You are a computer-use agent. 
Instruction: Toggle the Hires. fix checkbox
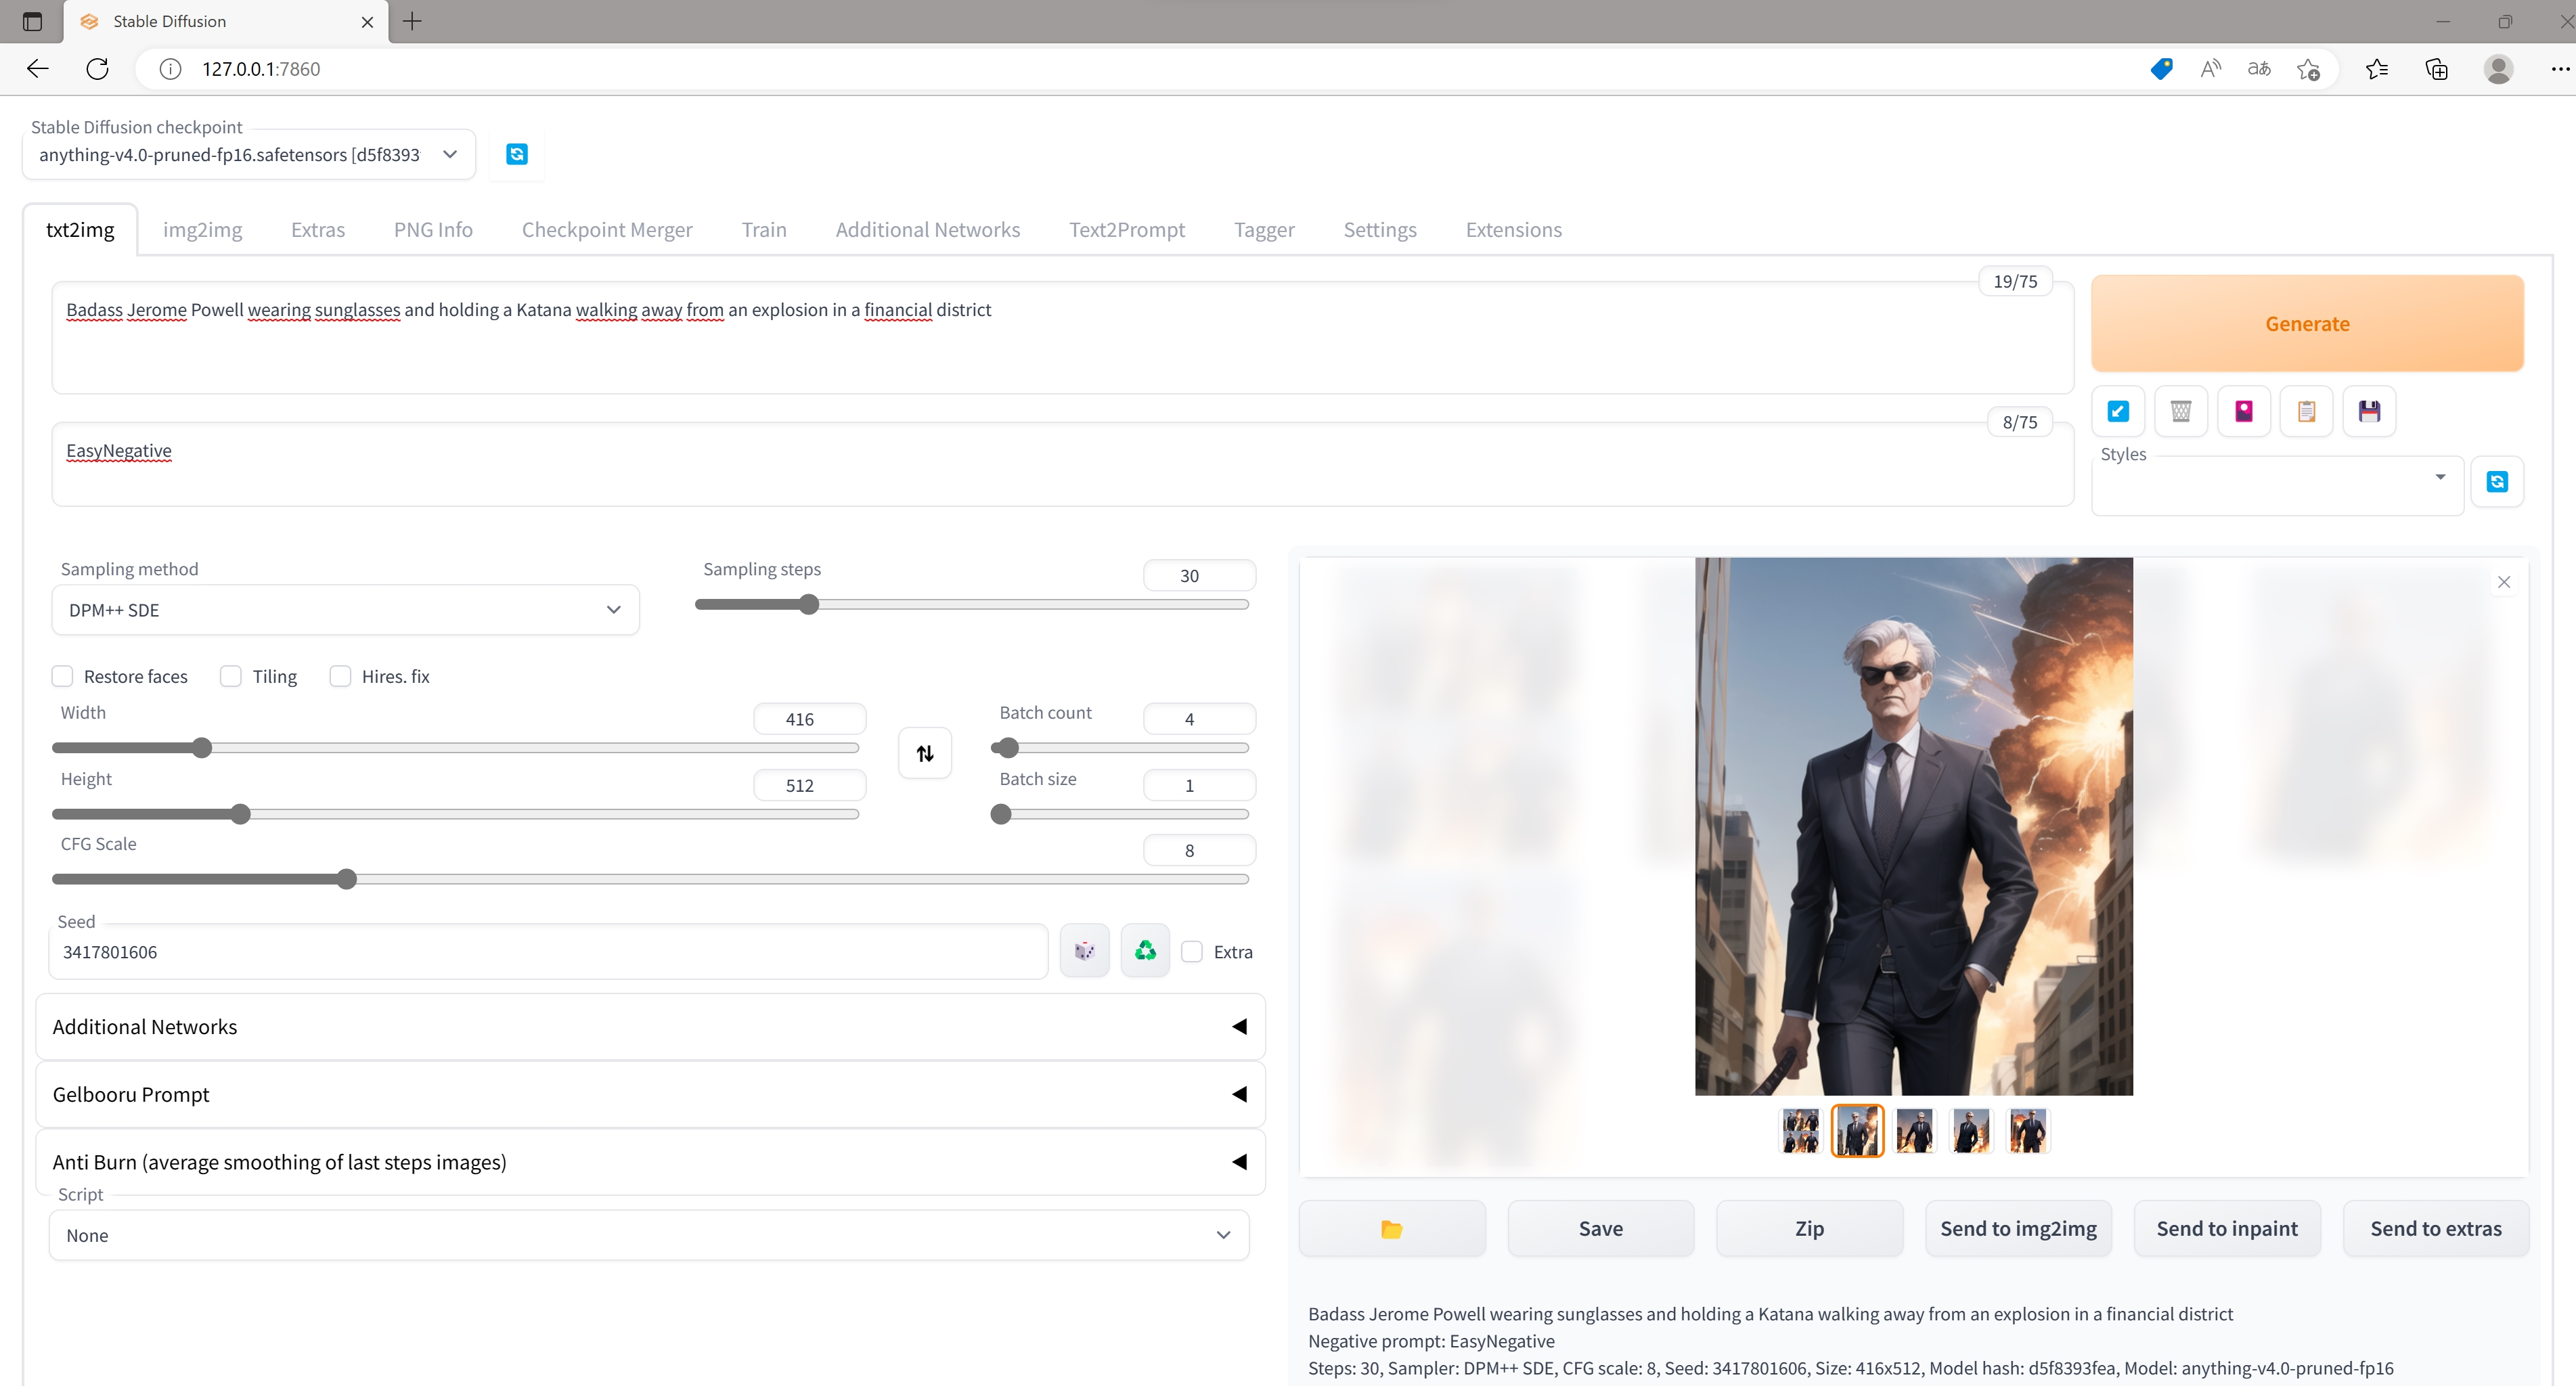[341, 676]
